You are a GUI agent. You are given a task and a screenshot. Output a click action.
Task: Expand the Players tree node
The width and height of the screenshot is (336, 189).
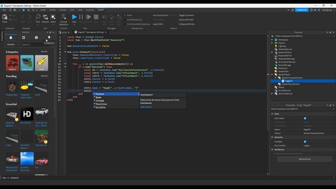pos(272,43)
